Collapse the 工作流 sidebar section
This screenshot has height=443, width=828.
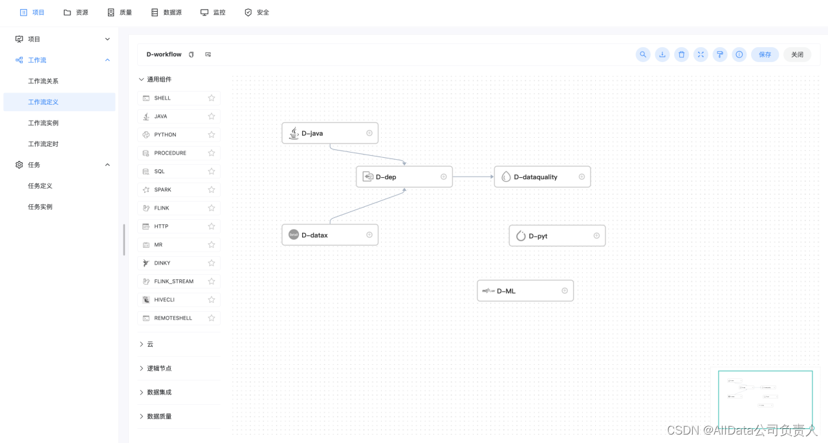[107, 60]
